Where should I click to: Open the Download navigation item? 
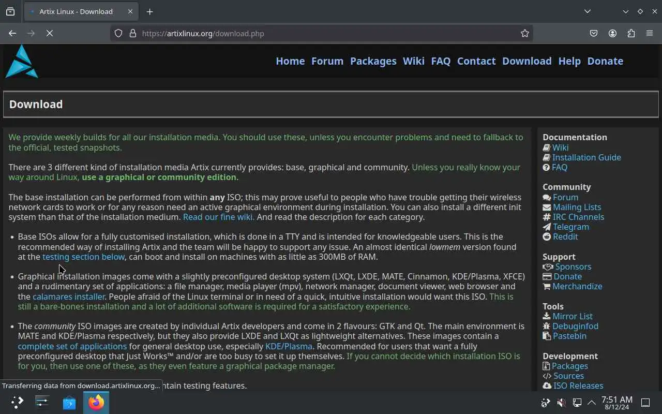(x=527, y=61)
